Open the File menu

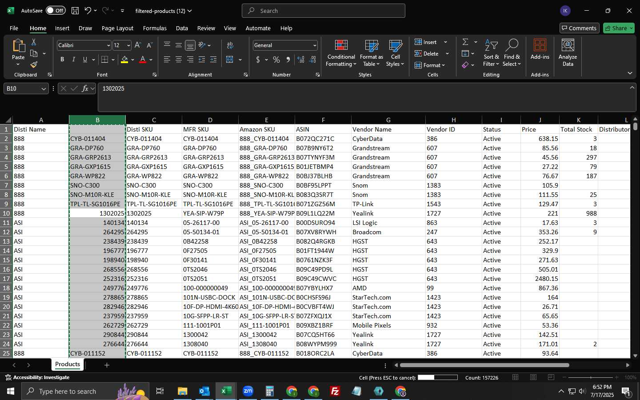click(x=14, y=28)
